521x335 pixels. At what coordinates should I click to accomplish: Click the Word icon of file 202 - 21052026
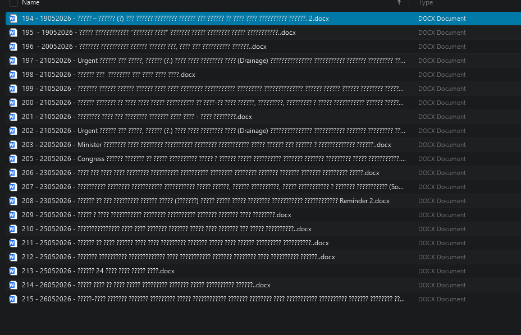tap(13, 131)
